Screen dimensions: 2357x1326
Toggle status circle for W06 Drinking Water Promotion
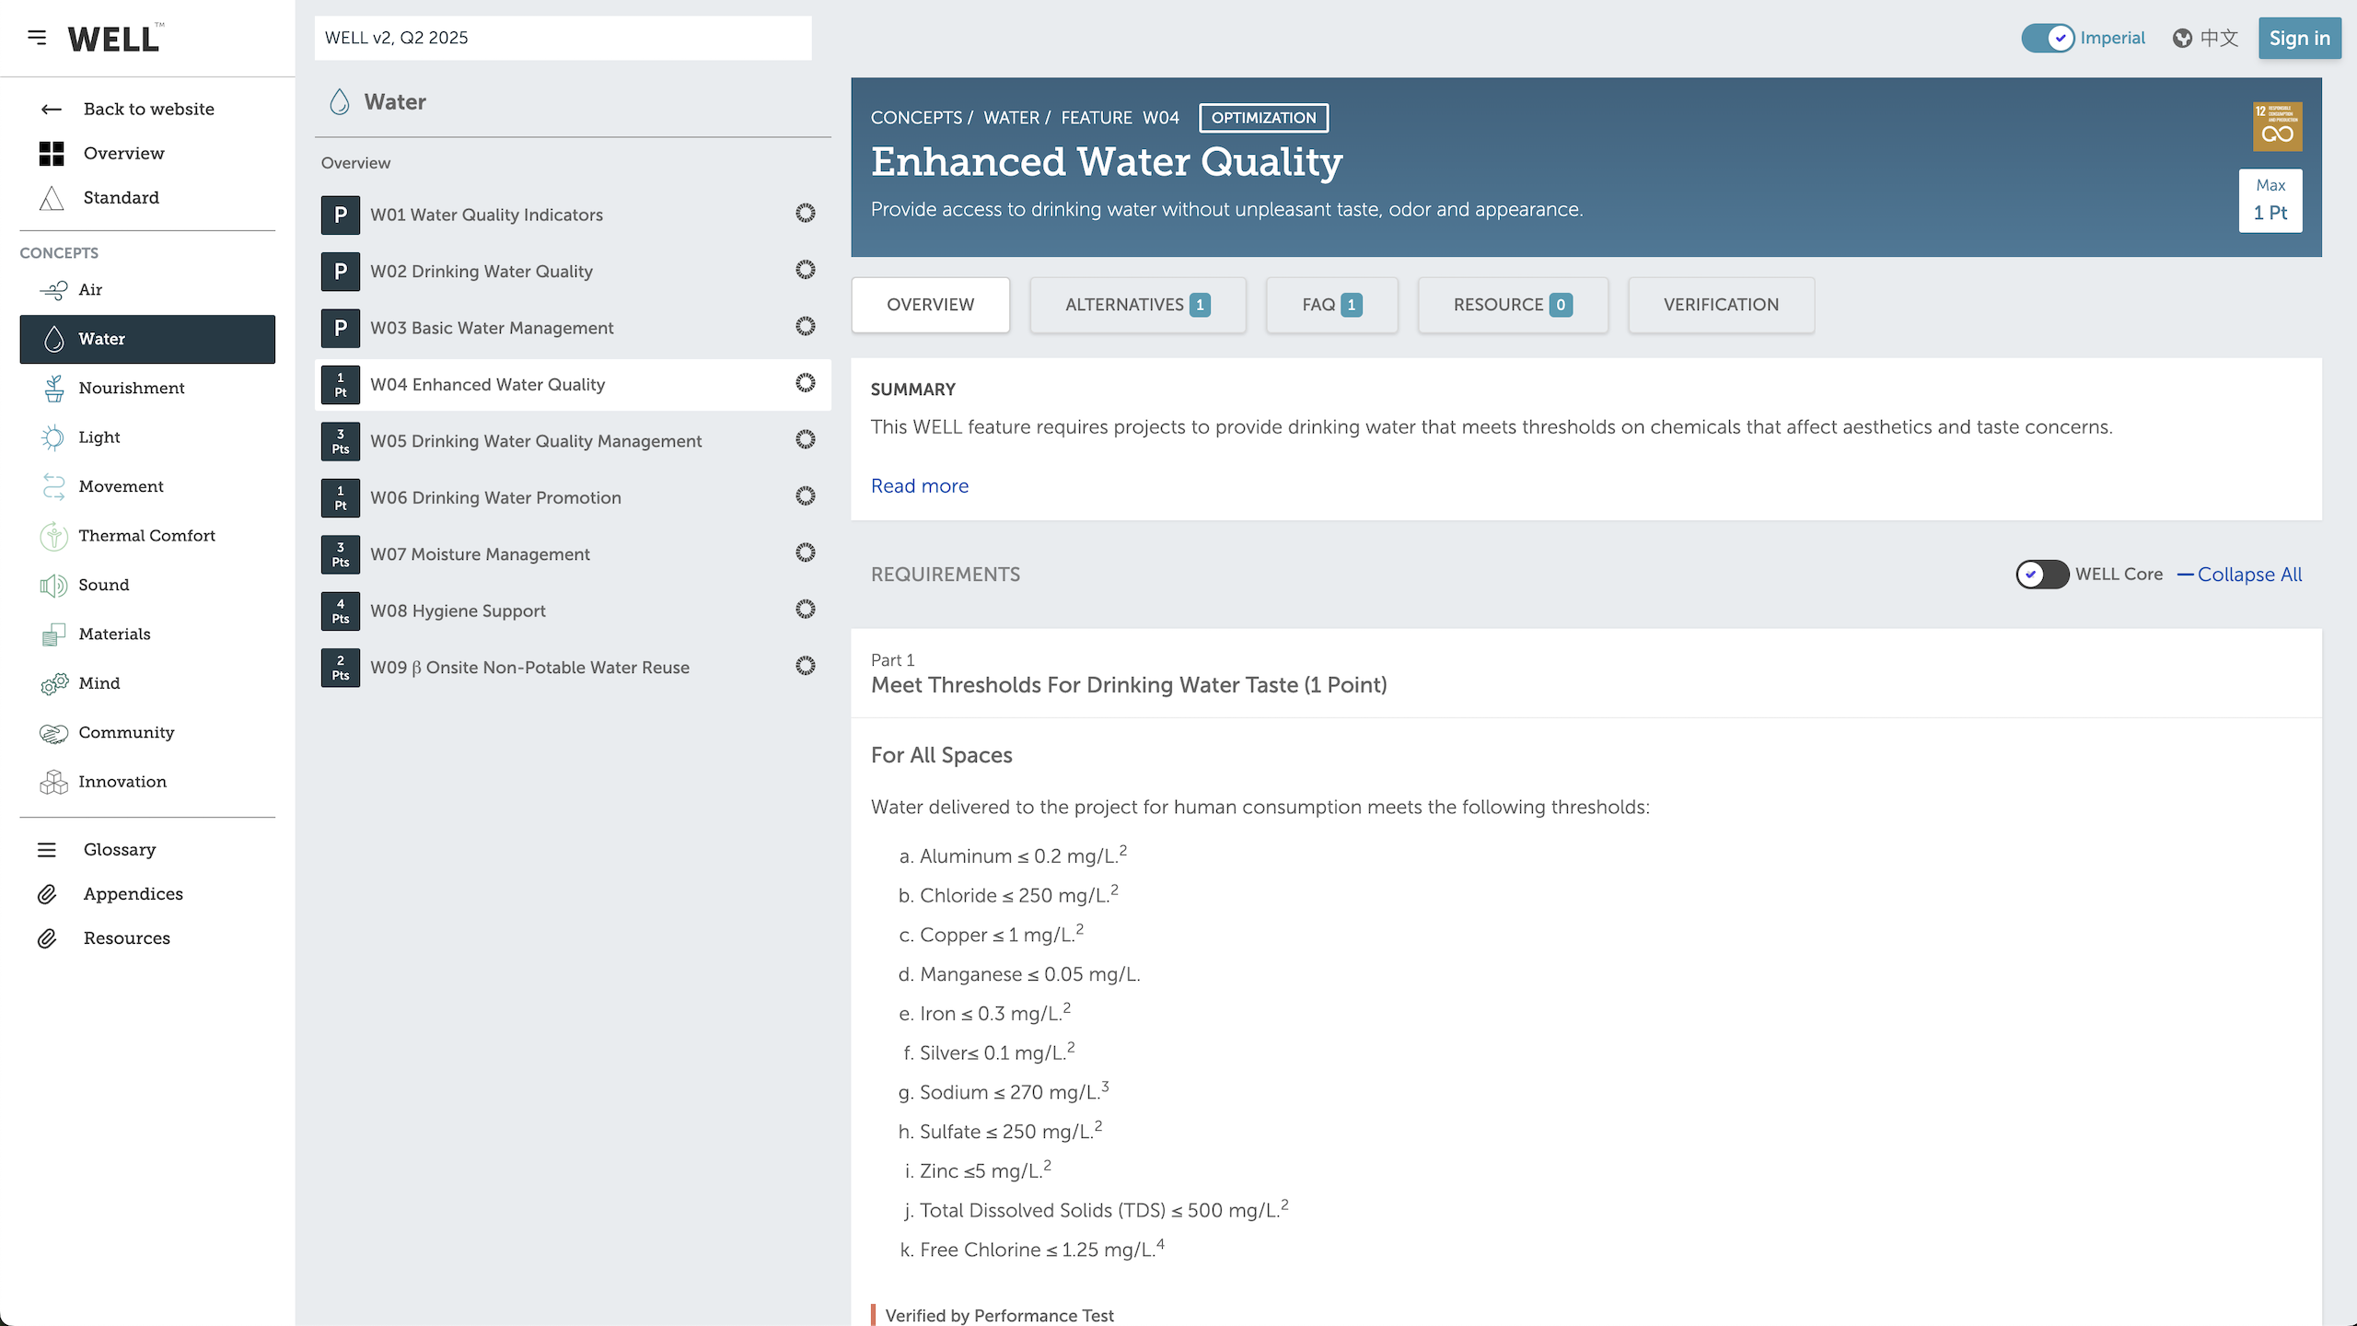click(x=806, y=496)
